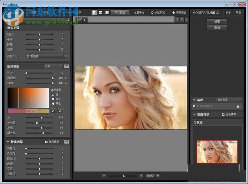Select fast preview radio option

(x=152, y=13)
